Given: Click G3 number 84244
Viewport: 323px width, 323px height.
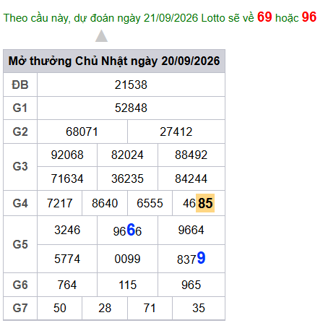Looking at the screenshot, I should click(x=191, y=178).
